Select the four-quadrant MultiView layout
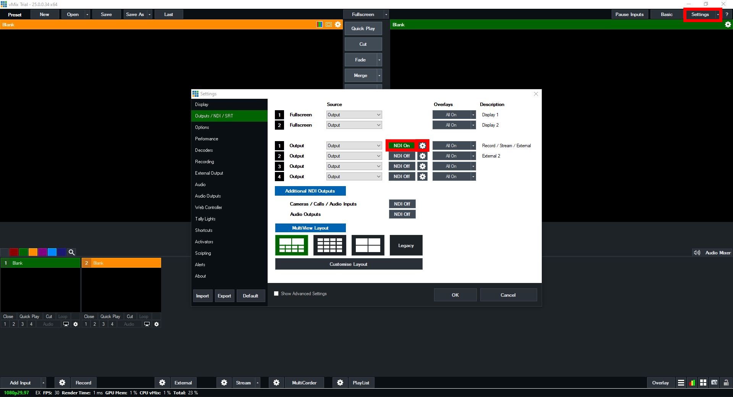This screenshot has height=397, width=733. (x=368, y=245)
